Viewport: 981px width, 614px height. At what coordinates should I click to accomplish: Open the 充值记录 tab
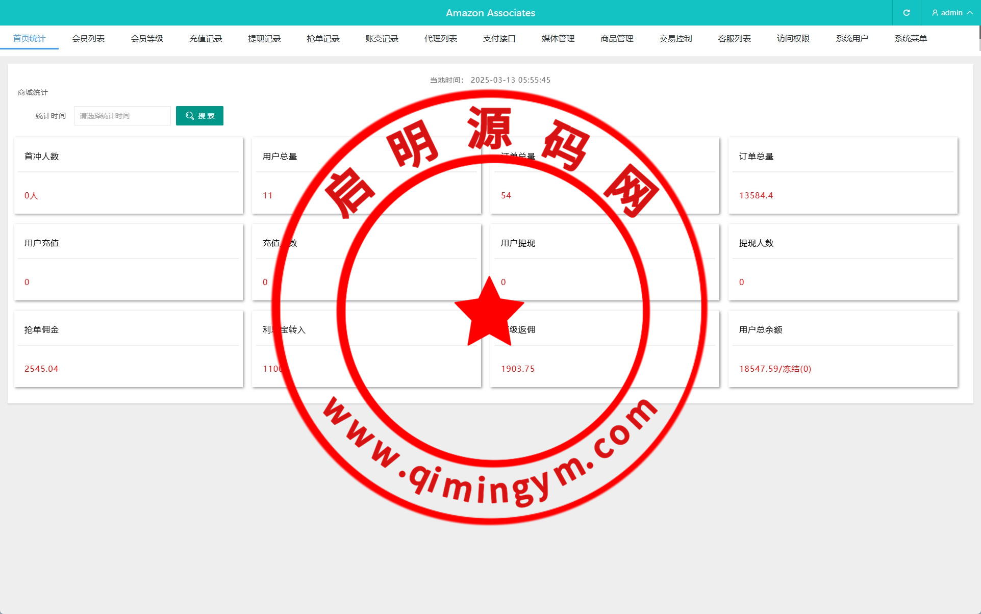coord(206,39)
